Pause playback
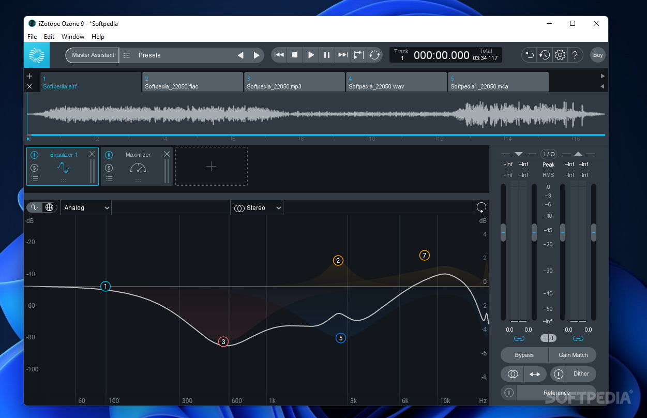The image size is (647, 418). pyautogui.click(x=327, y=55)
